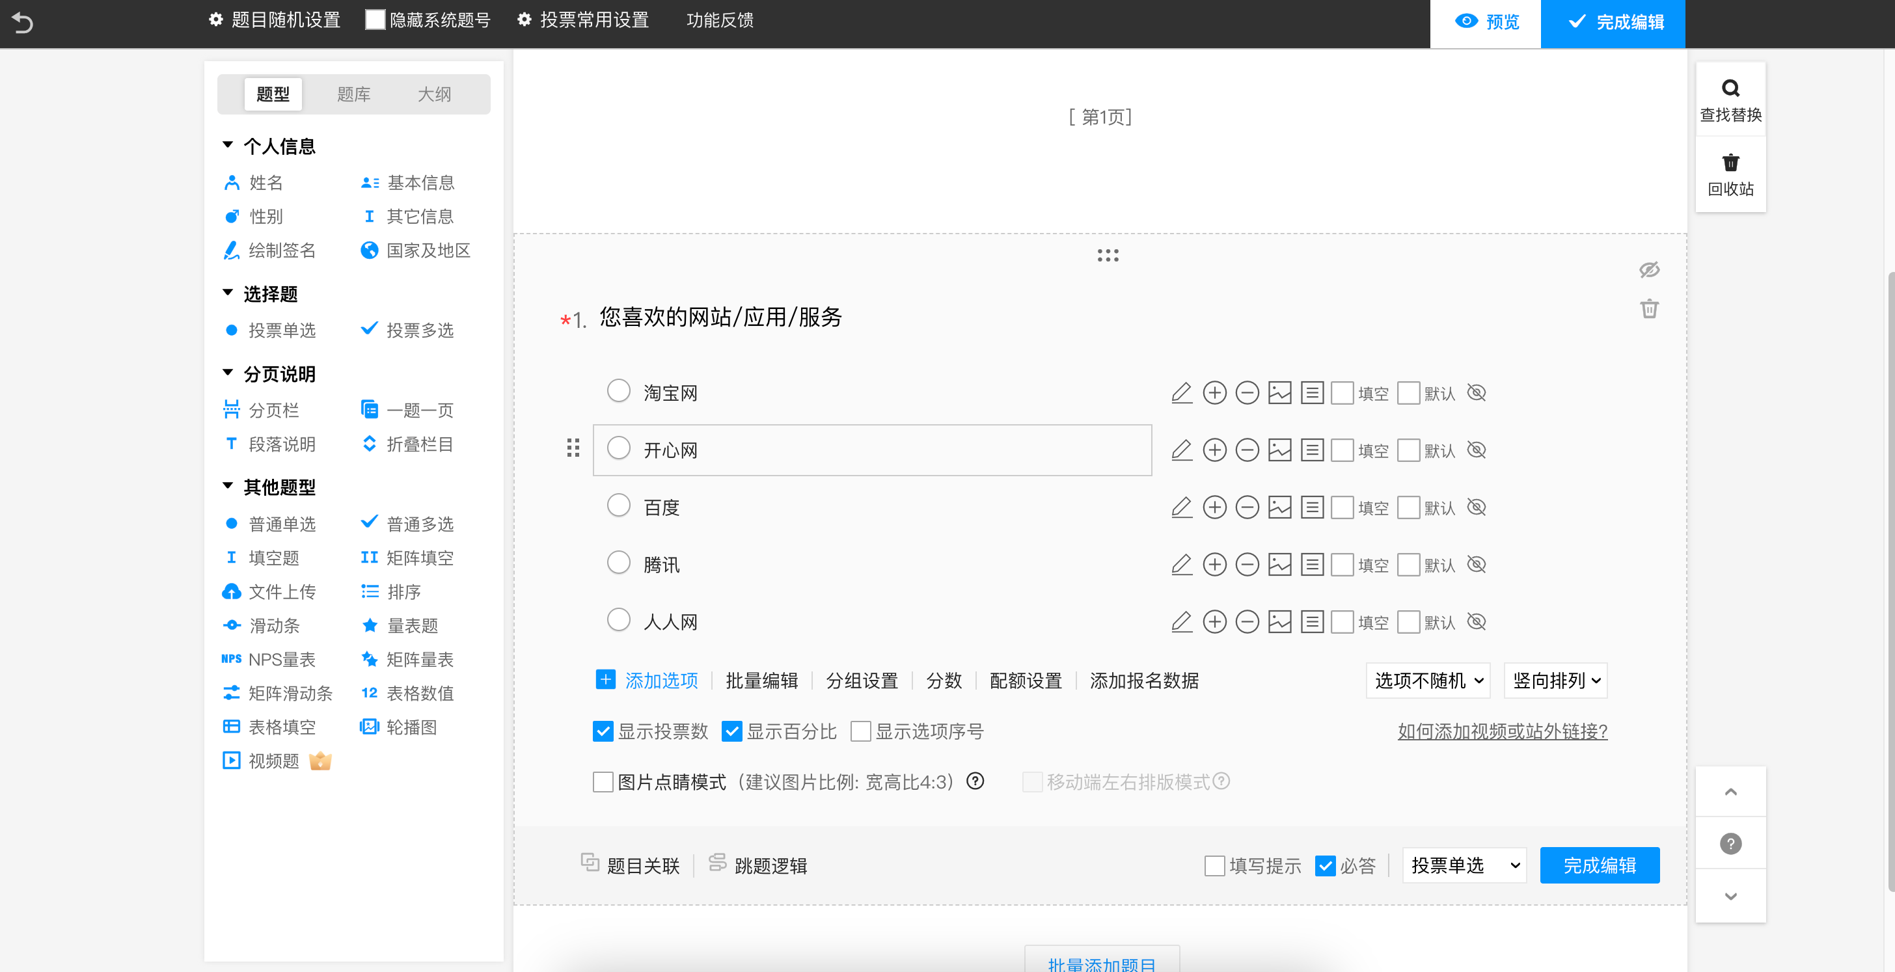Remove 百度 option with minus icon
Viewport: 1895px width, 972px height.
(1247, 507)
